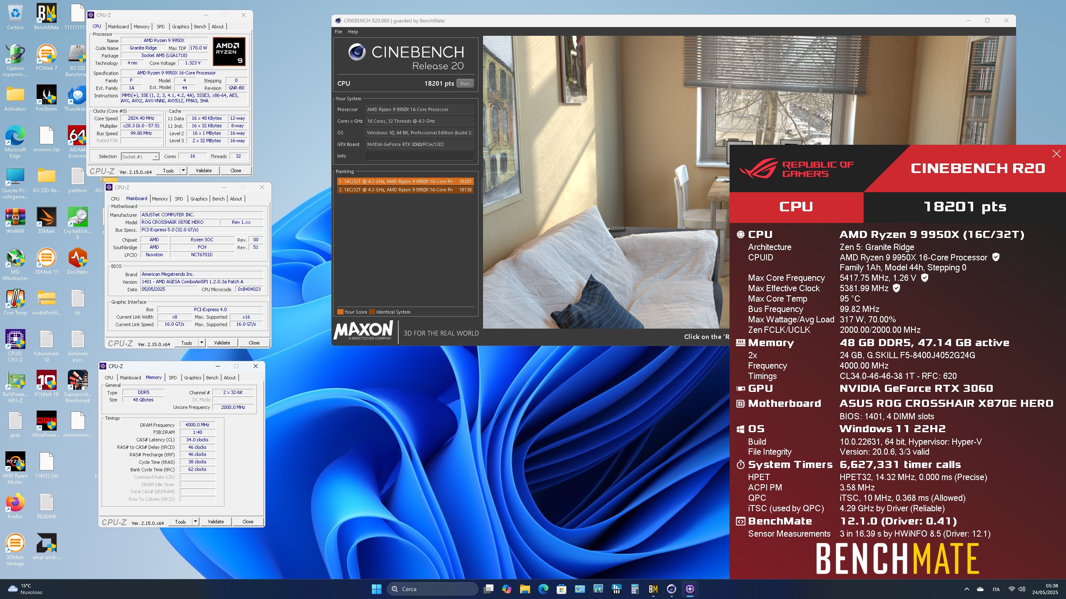Launch PCMark 10 from the desktop
Screen dimensions: 1066x599
tap(46, 384)
